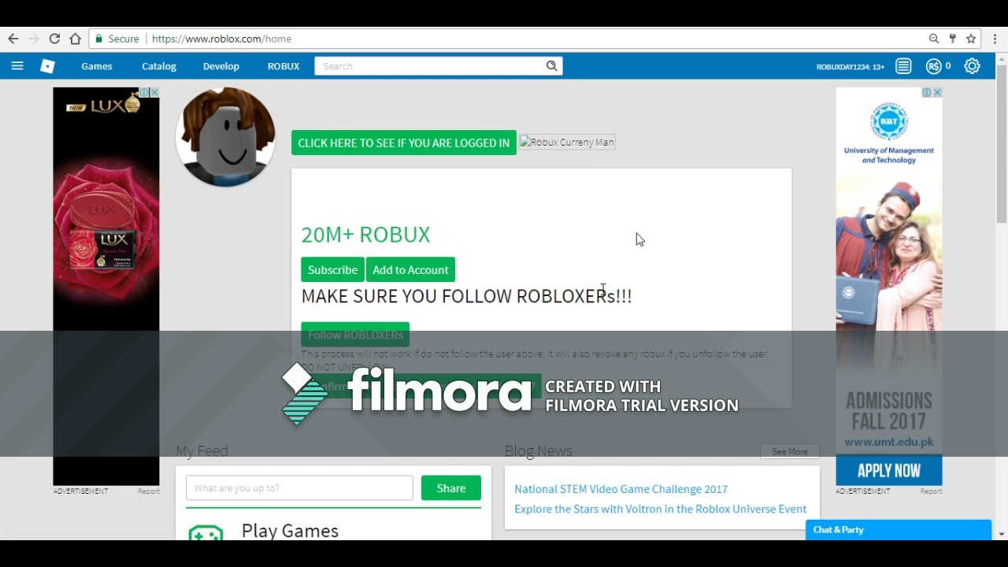Open National STEM Video Game Challenge 2017 link
The image size is (1008, 567).
click(621, 489)
